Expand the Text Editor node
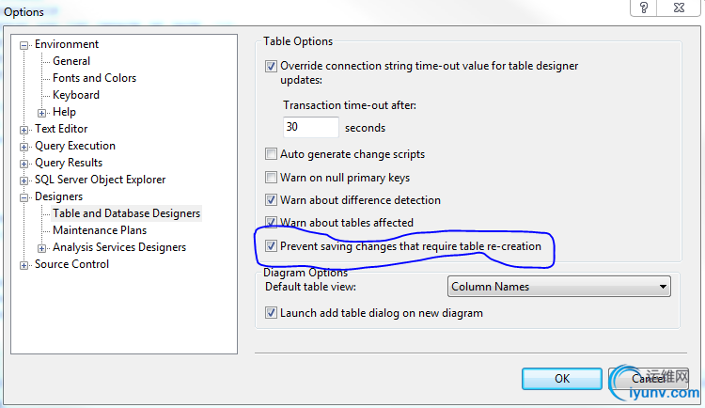This screenshot has height=408, width=705. pos(23,130)
